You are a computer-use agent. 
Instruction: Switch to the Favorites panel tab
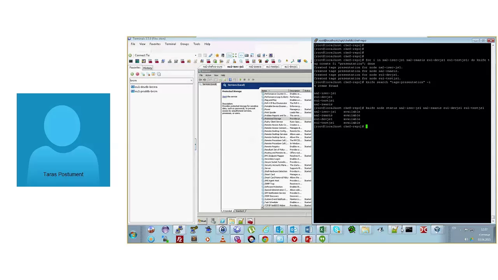coord(135,68)
